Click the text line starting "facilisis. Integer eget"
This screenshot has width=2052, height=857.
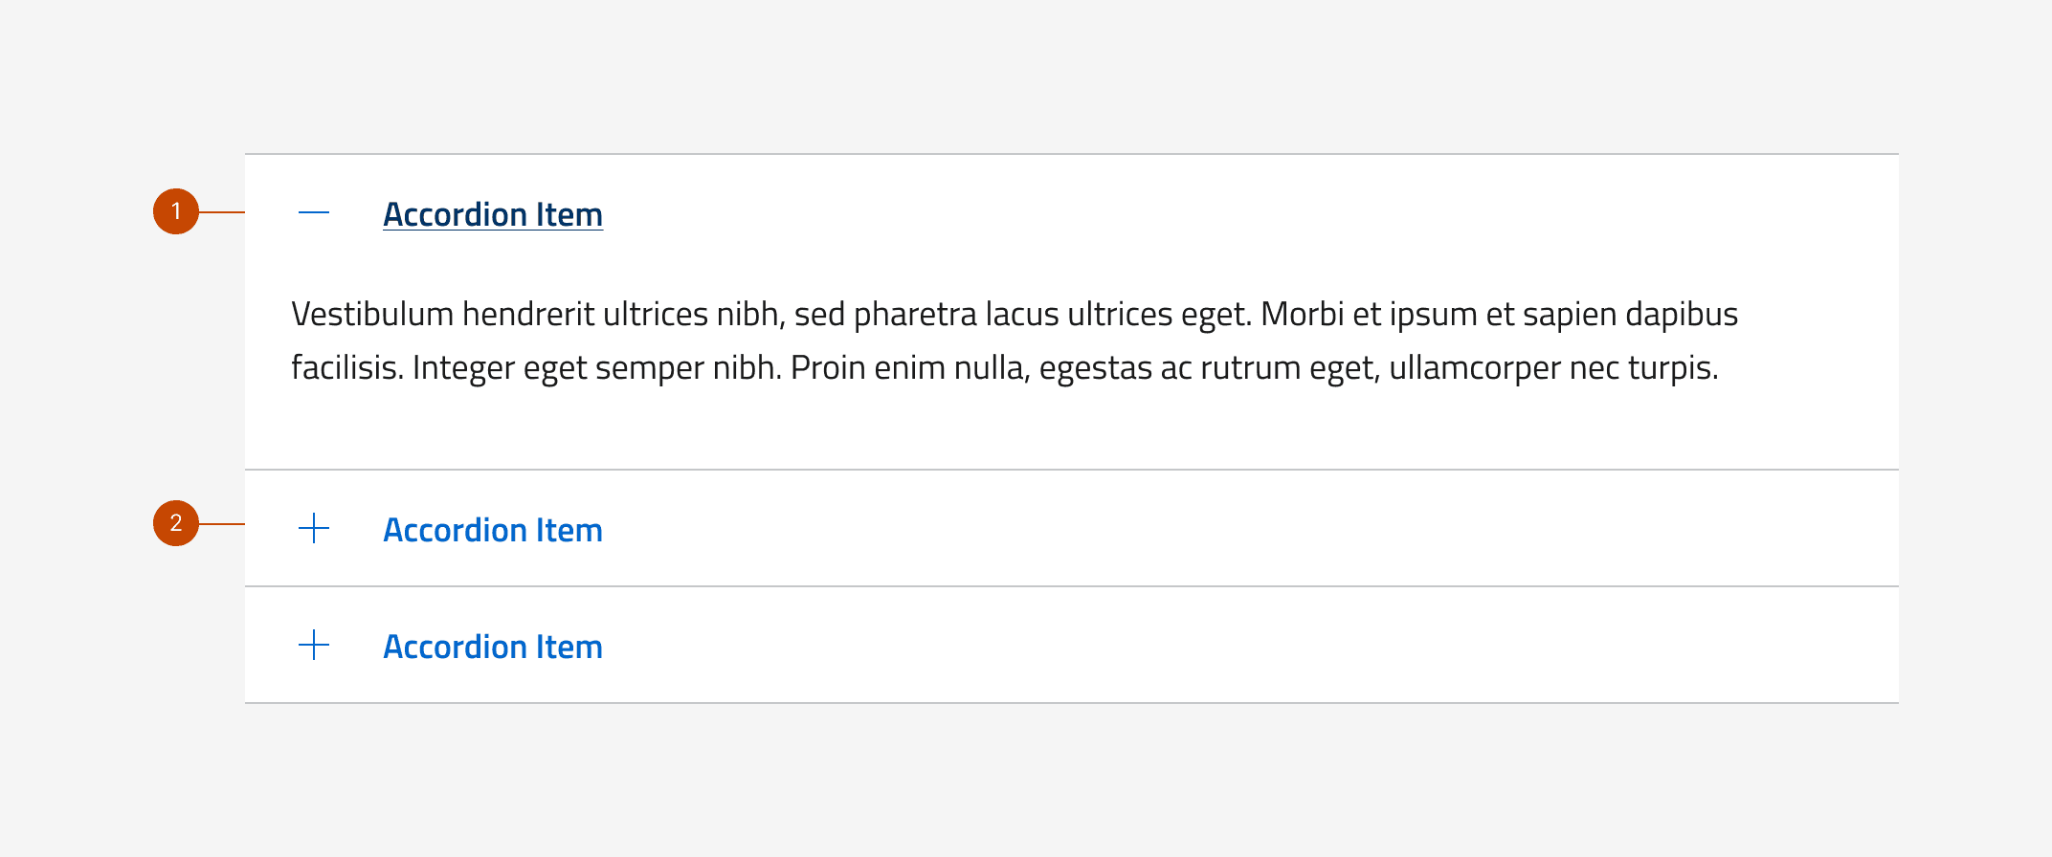coord(1005,367)
